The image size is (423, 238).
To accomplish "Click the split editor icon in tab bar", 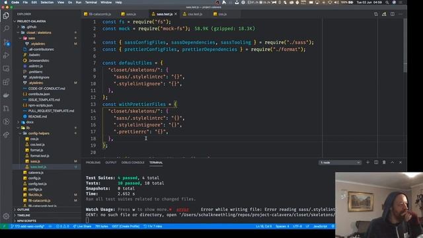I will pos(392,14).
